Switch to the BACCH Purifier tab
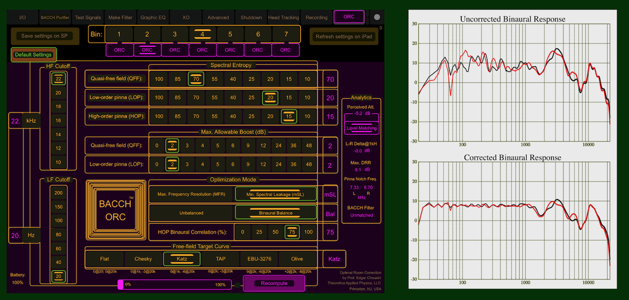This screenshot has height=300, width=629. click(x=55, y=17)
